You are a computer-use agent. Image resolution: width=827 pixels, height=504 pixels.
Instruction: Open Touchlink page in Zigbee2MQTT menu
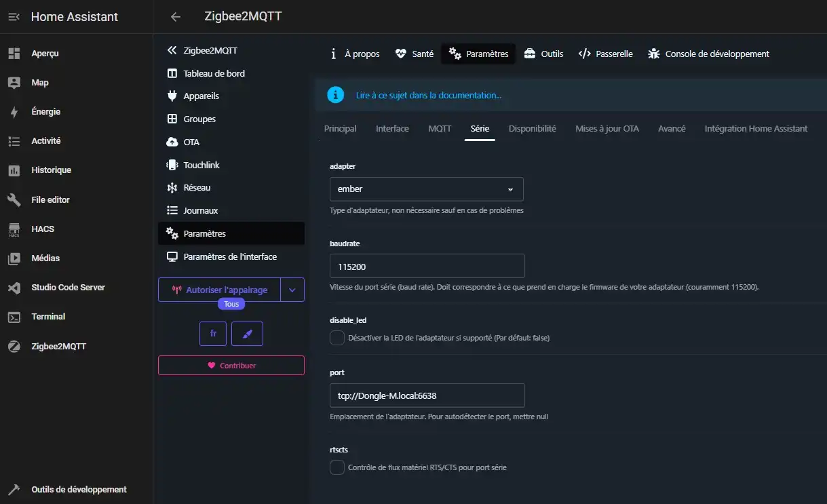201,165
